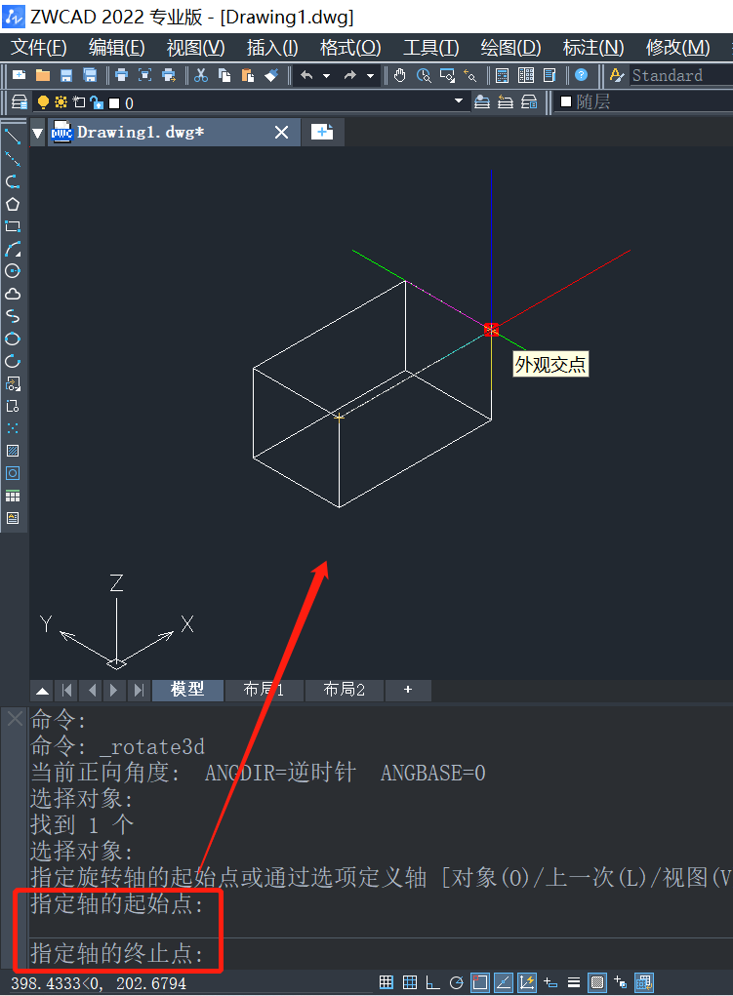Redo the last undone action

click(350, 75)
